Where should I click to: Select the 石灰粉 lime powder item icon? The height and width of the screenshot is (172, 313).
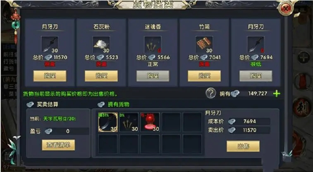coord(101,45)
